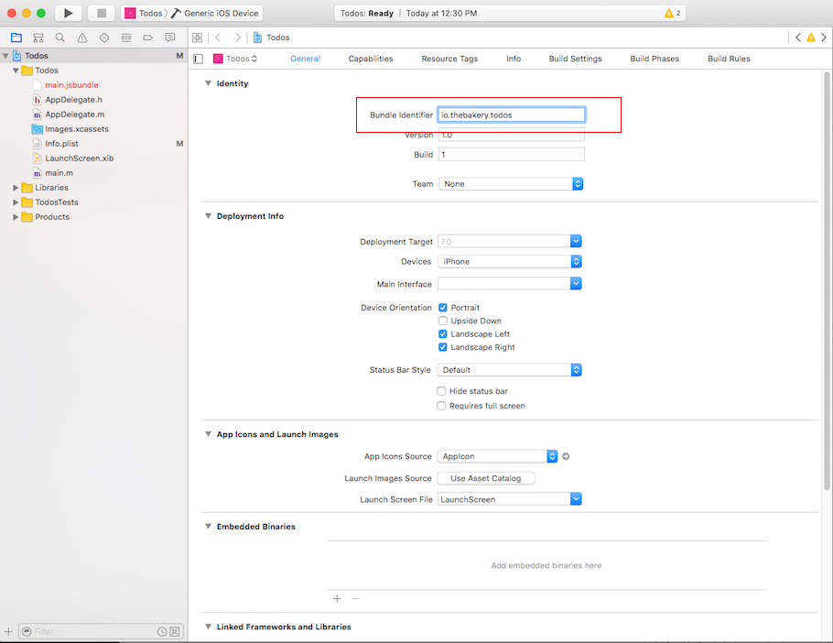The width and height of the screenshot is (833, 643).
Task: Click the Bundle Identifier text field
Action: 512,114
